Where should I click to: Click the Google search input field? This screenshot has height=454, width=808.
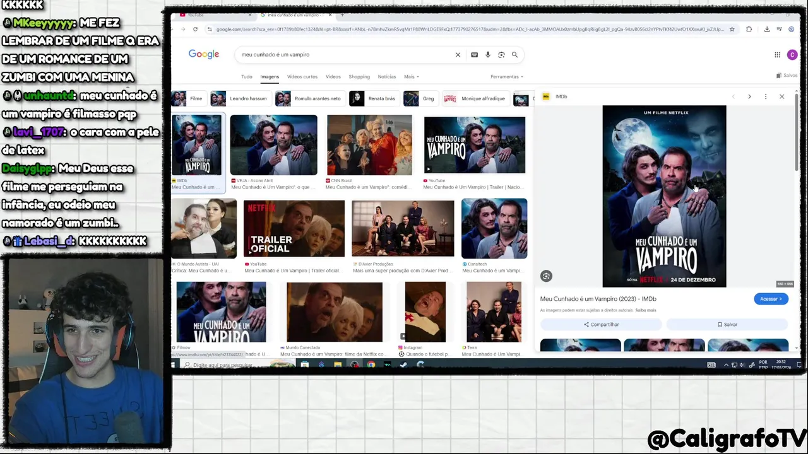coord(344,55)
